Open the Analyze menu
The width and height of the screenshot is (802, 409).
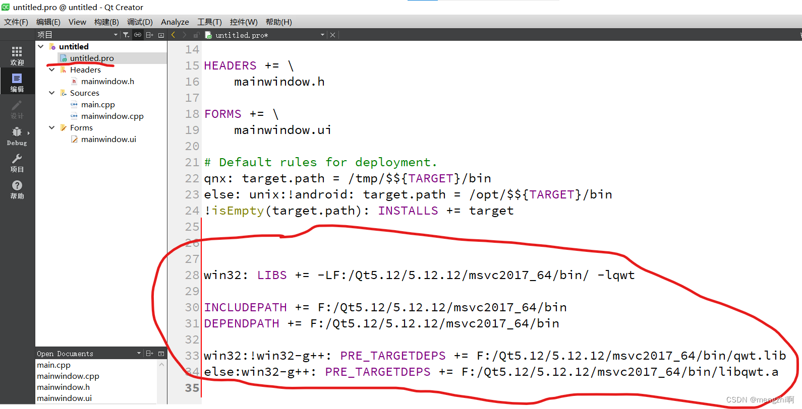(175, 22)
